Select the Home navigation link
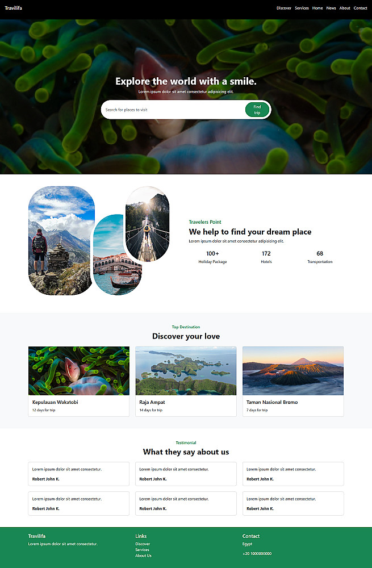 coord(317,8)
